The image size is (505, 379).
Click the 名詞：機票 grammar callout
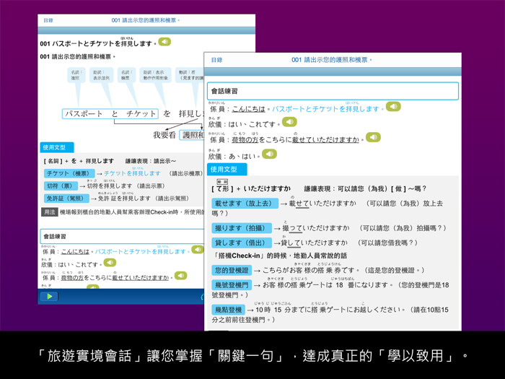126,75
